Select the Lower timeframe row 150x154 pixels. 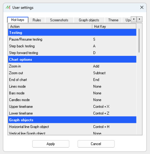click(72, 113)
